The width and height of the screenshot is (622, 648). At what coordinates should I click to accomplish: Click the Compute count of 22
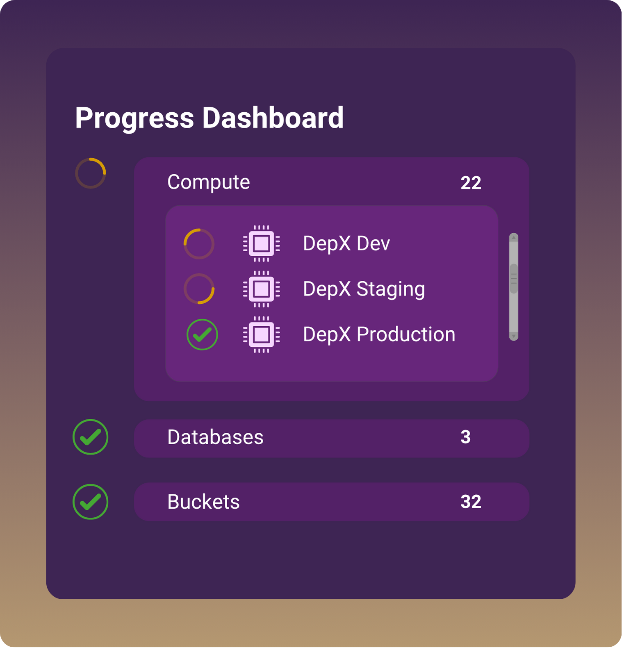[x=471, y=183]
